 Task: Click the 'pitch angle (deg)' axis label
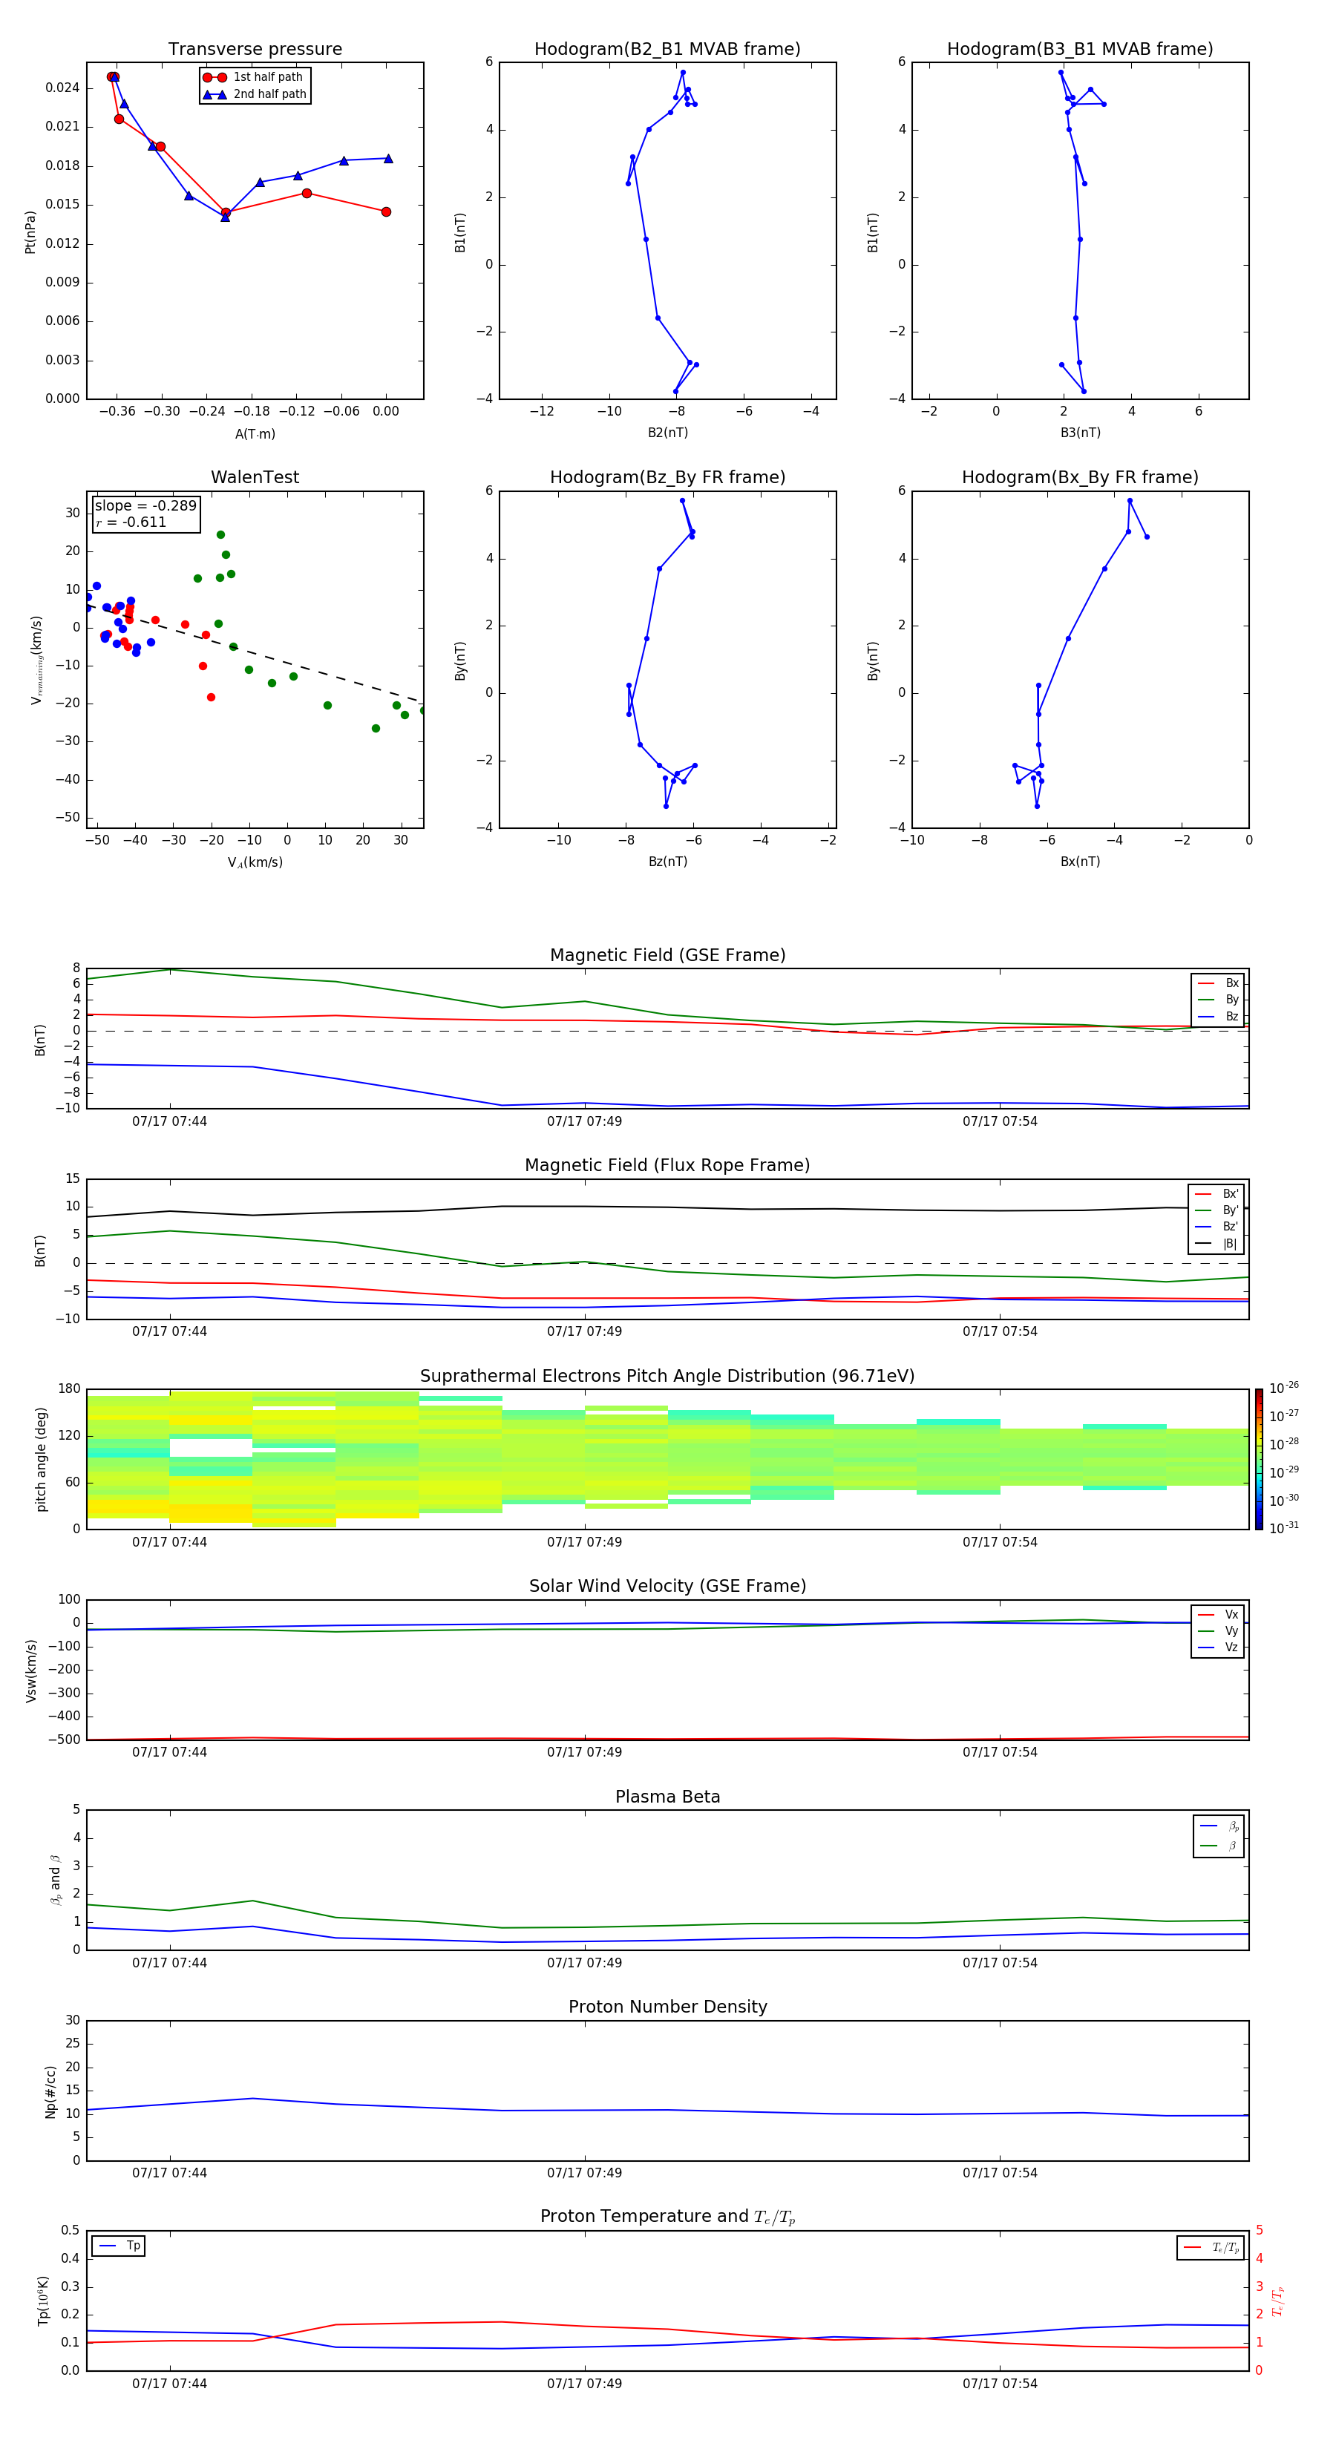click(41, 1459)
